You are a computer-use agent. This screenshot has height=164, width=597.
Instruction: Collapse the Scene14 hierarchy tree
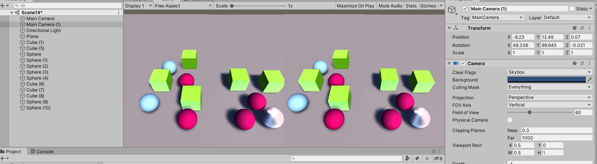[12, 13]
